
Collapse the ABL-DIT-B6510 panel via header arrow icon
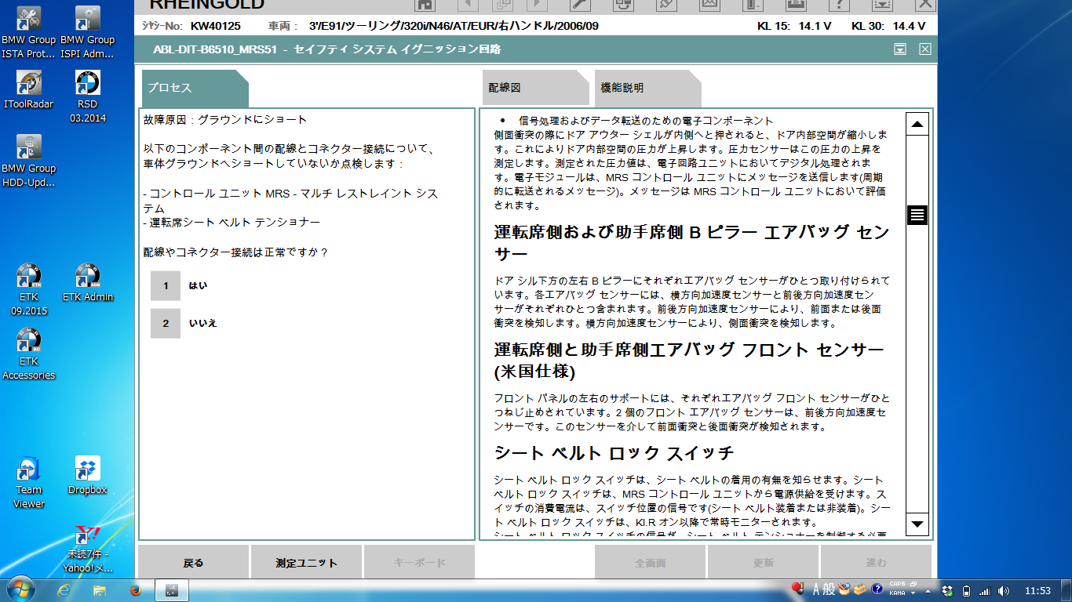900,49
